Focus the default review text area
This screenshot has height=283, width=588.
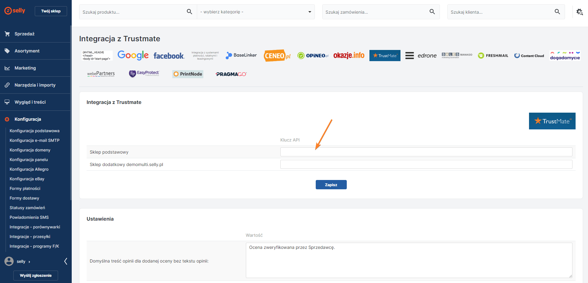[409, 260]
